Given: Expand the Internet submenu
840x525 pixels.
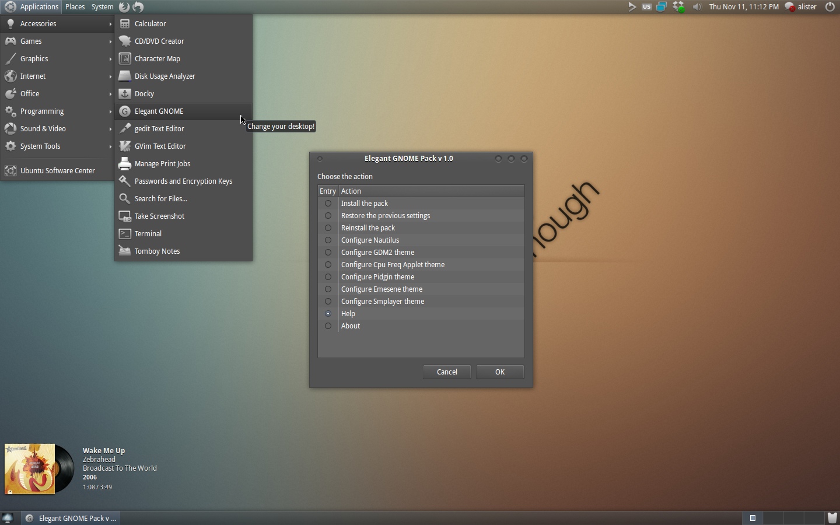Looking at the screenshot, I should pyautogui.click(x=57, y=76).
